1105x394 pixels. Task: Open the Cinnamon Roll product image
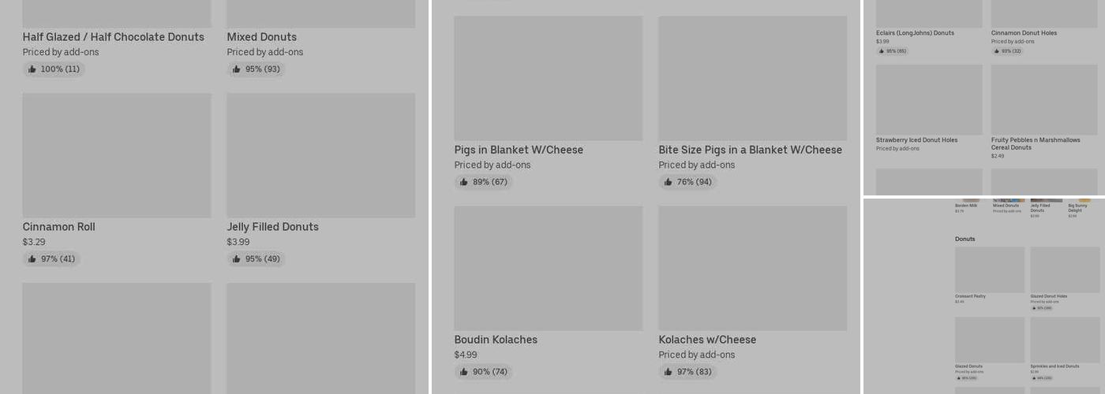pos(117,155)
